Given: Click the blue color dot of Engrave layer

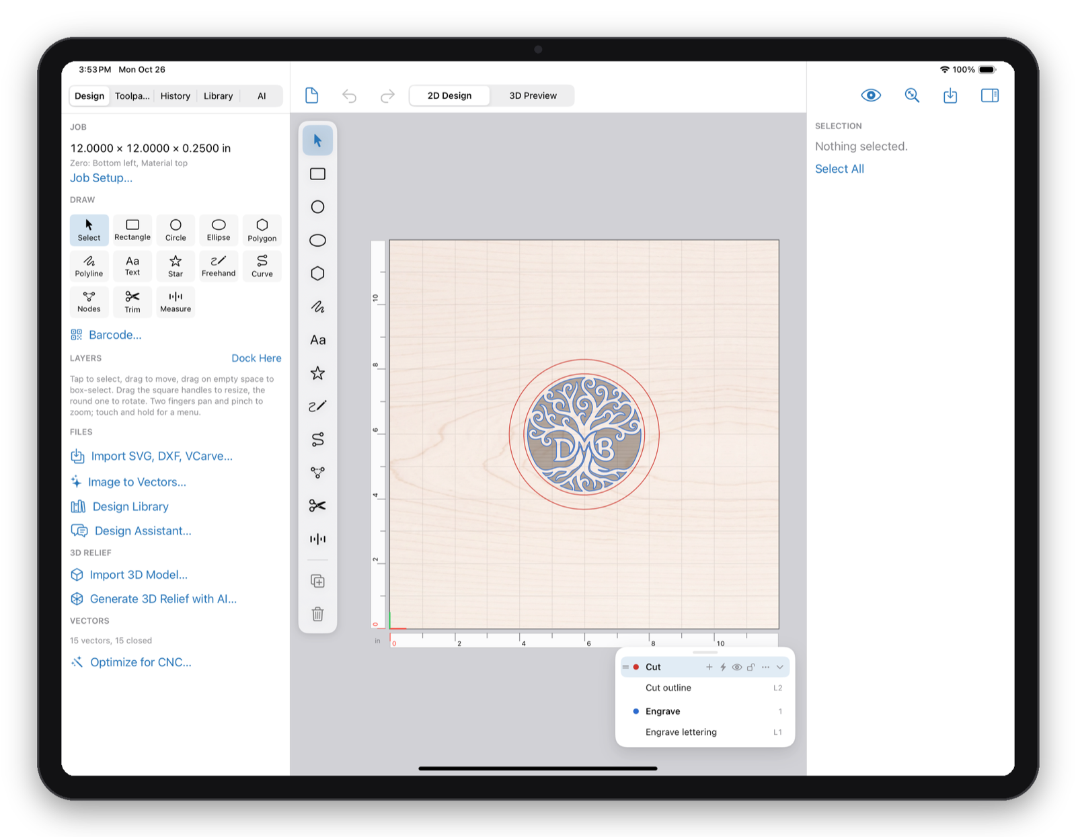Looking at the screenshot, I should [636, 711].
